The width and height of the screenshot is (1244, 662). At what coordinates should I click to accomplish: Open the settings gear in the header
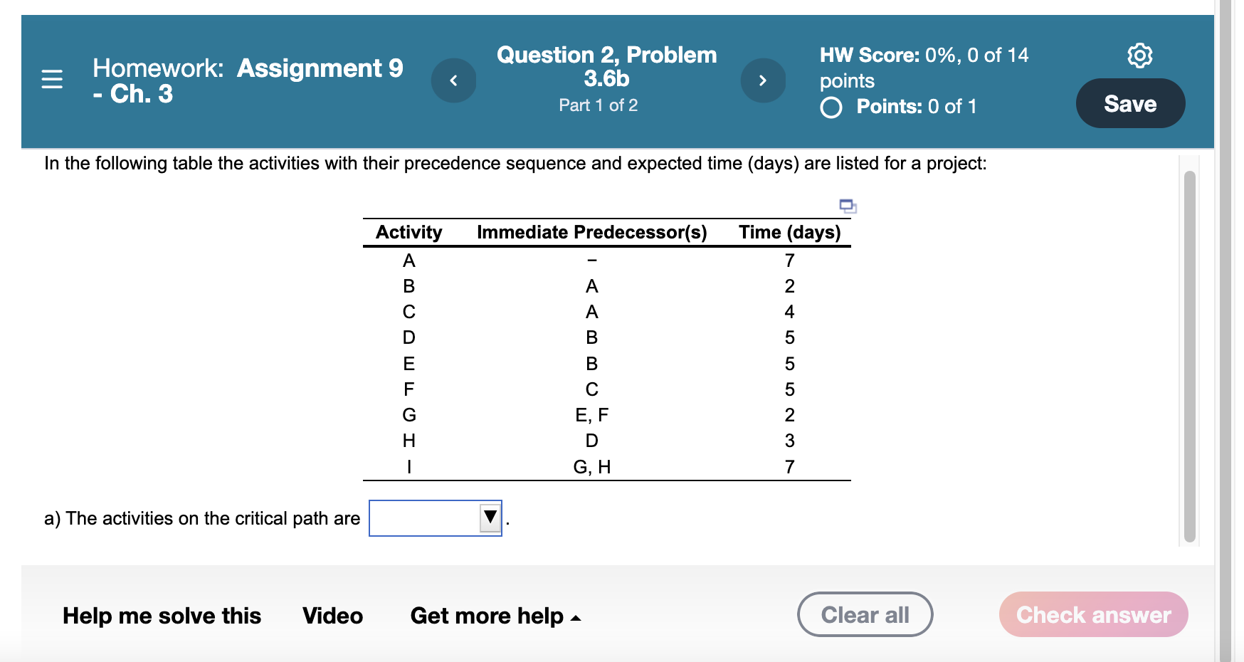(x=1140, y=55)
